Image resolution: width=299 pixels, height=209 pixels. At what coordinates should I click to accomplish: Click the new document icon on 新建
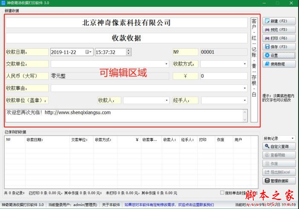click(x=267, y=21)
